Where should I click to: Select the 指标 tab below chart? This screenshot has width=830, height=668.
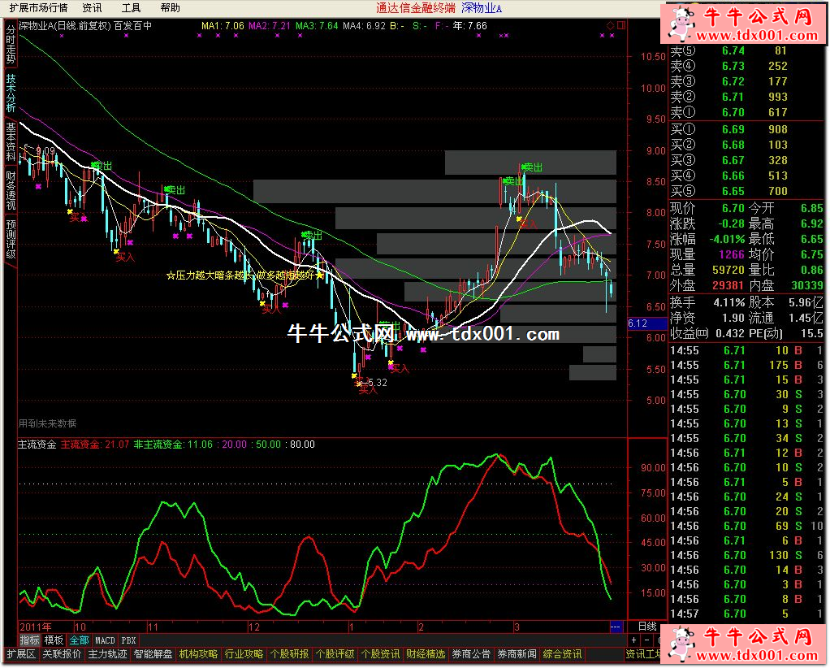point(29,640)
